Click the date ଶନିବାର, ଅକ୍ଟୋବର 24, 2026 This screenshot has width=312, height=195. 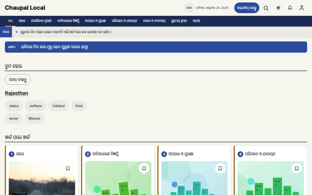(x=212, y=8)
